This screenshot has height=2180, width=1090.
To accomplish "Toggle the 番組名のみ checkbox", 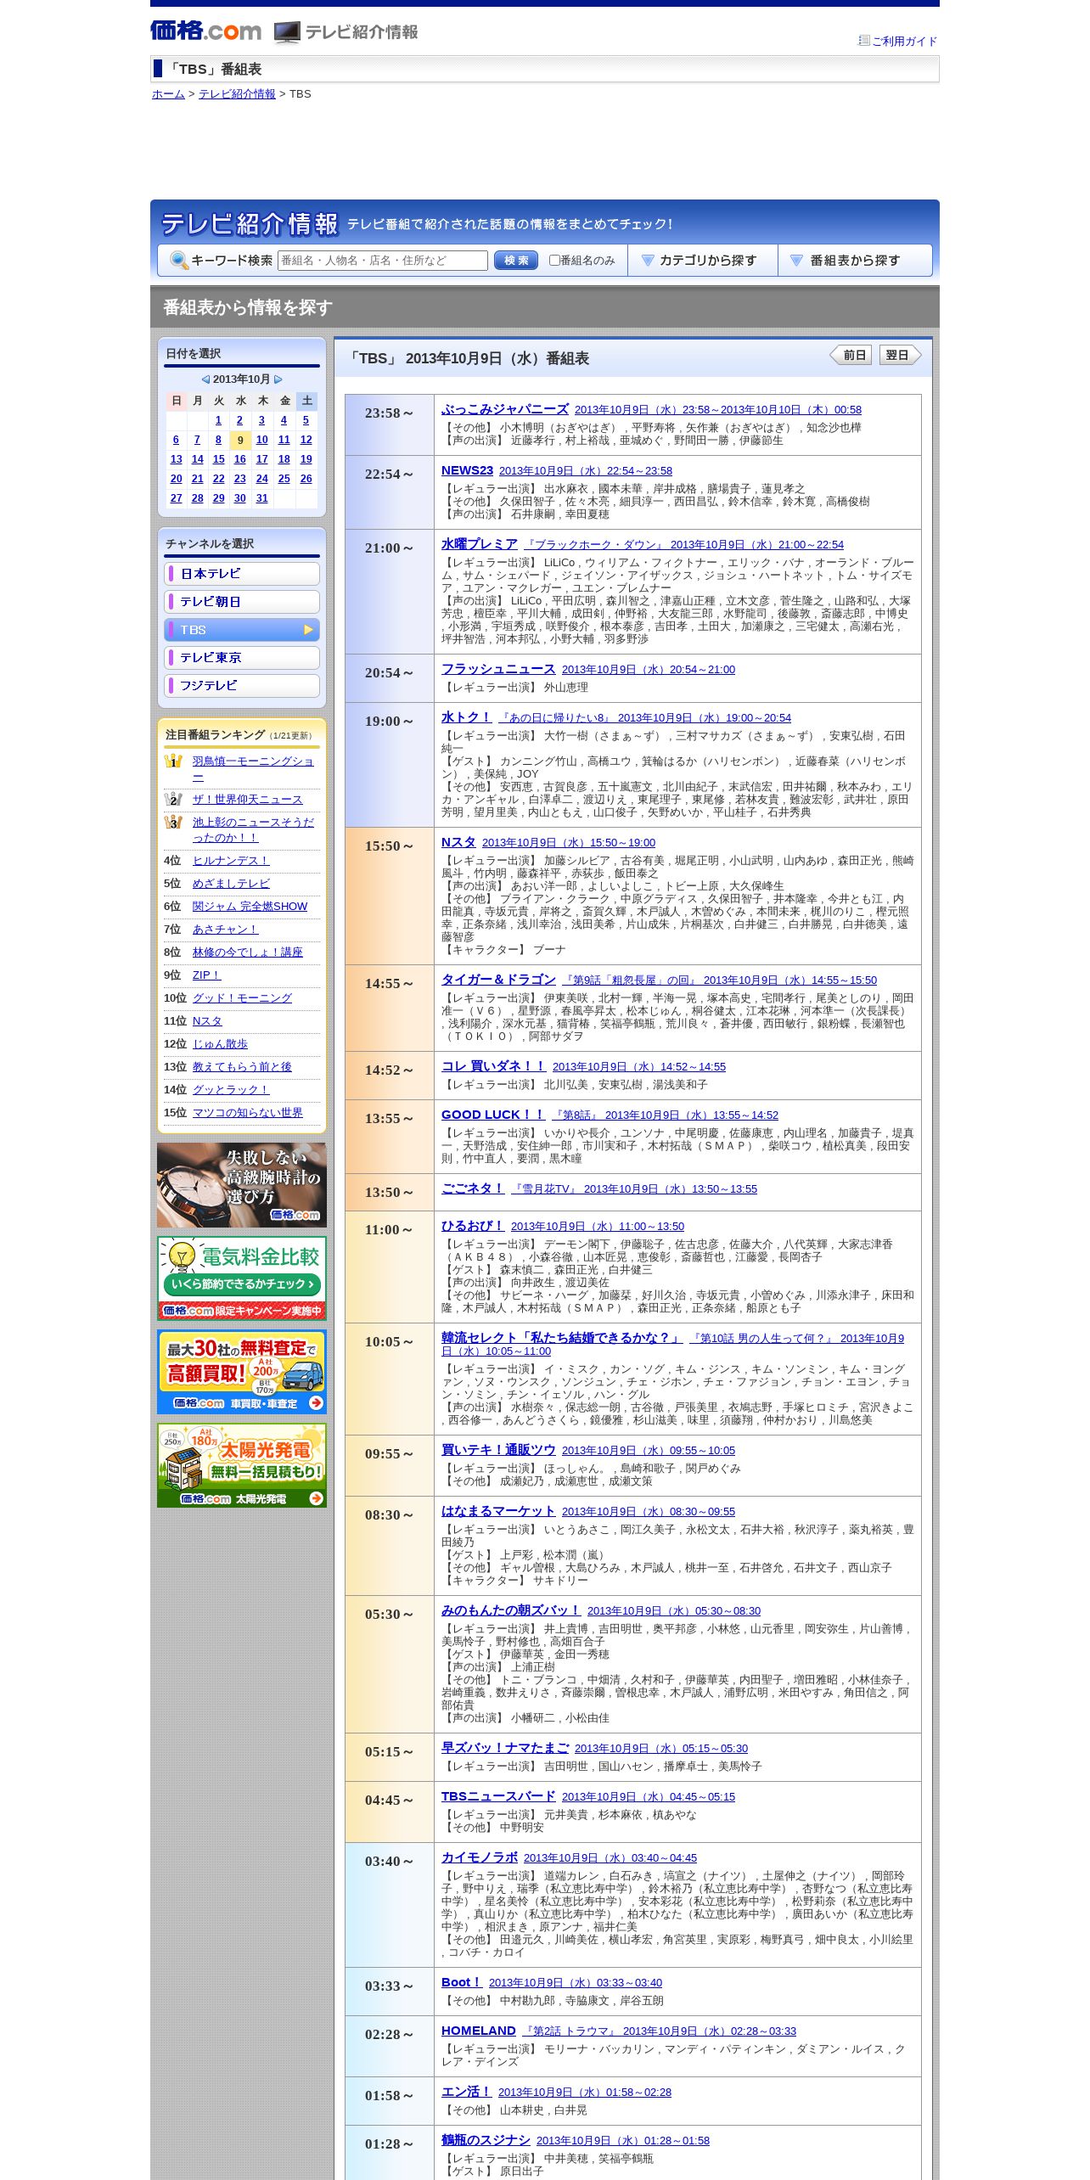I will 554,261.
